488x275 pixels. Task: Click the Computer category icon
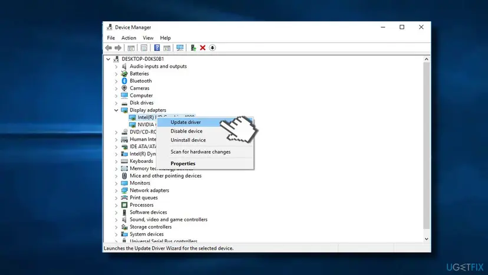click(x=124, y=96)
